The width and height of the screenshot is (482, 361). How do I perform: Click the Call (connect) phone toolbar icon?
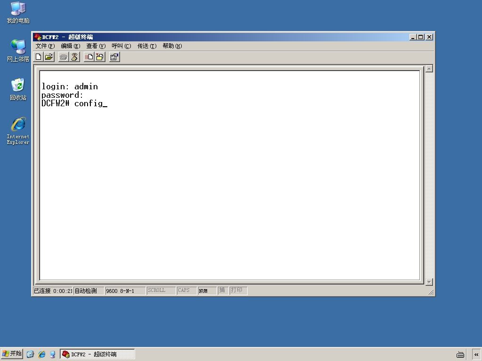[x=64, y=57]
